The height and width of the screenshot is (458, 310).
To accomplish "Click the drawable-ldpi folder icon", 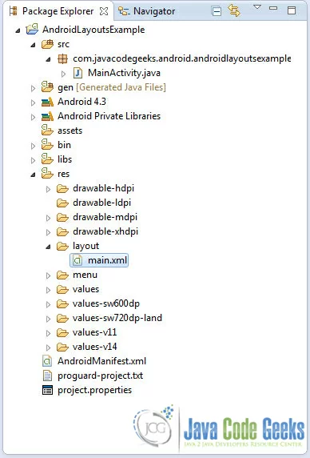I will [x=62, y=203].
